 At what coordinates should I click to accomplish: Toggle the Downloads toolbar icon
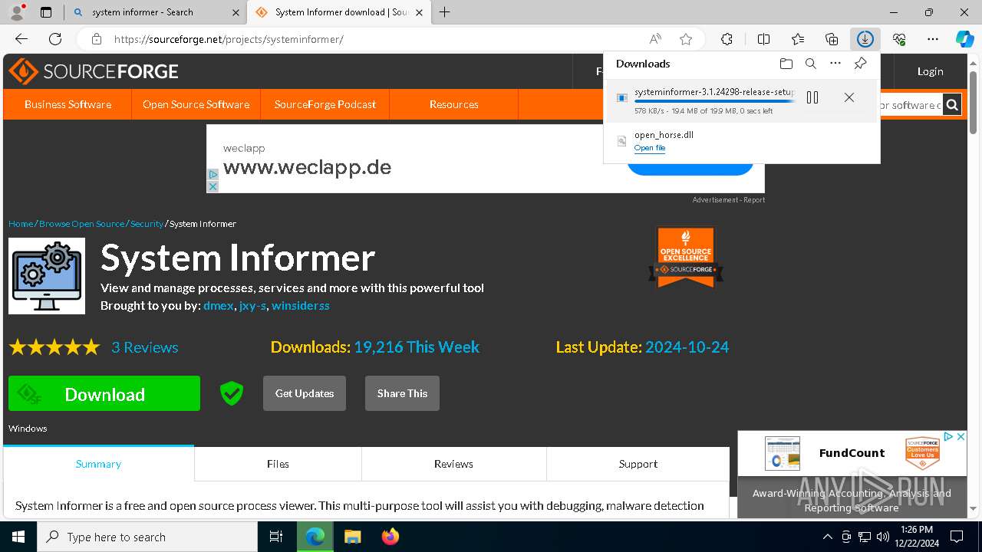pyautogui.click(x=865, y=39)
